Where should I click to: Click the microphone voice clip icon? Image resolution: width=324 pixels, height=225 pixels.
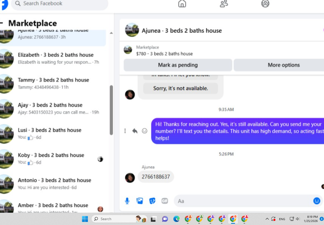click(127, 201)
